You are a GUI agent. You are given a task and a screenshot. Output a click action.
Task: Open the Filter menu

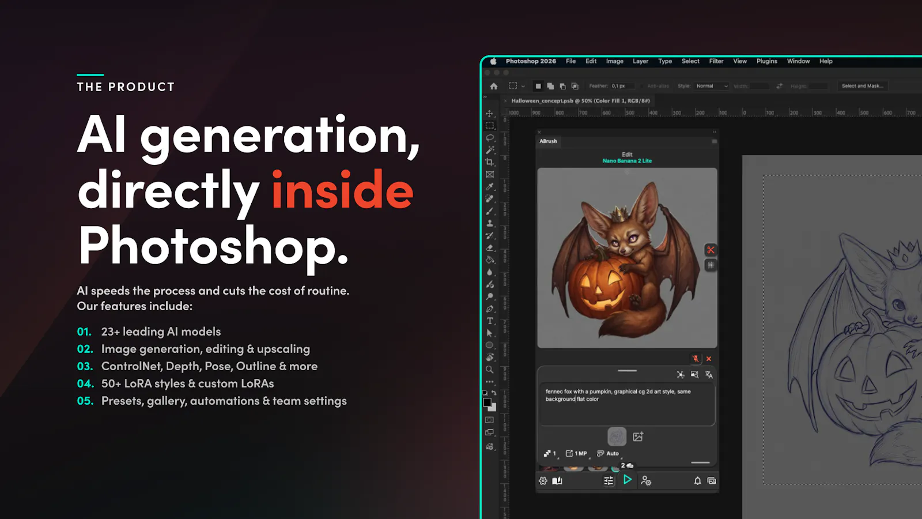coord(716,61)
